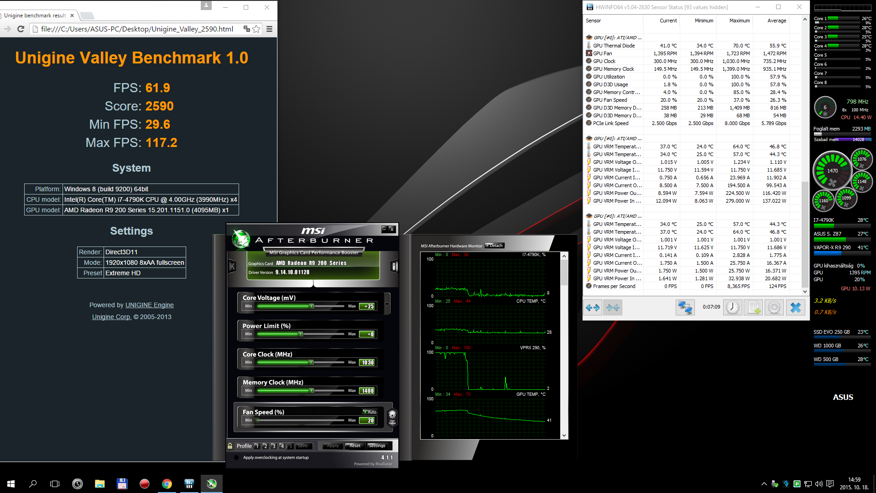Toggle Auto fan speed in Afterburner

click(x=370, y=412)
